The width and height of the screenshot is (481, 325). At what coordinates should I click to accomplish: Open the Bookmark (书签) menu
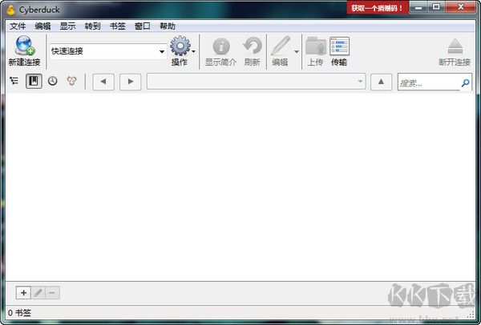117,26
